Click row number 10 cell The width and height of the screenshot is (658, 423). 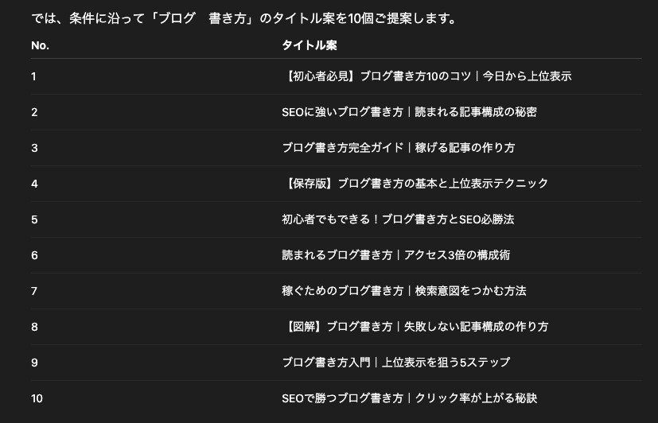coord(37,398)
